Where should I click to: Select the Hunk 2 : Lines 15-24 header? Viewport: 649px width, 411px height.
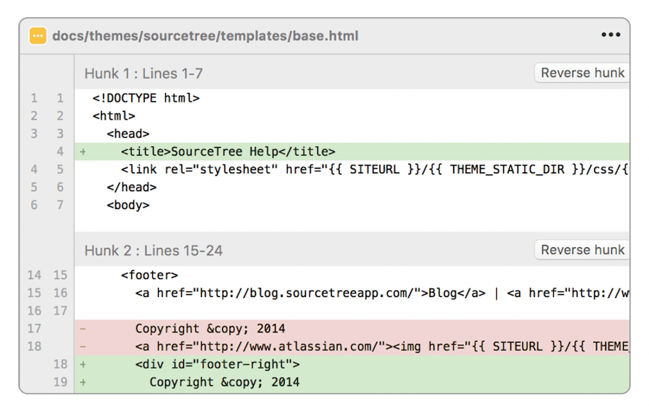click(x=154, y=250)
